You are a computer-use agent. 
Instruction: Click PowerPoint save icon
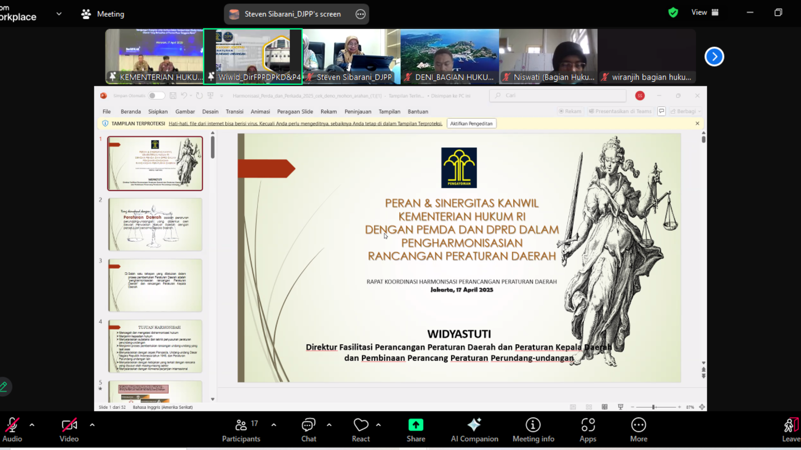coord(173,95)
